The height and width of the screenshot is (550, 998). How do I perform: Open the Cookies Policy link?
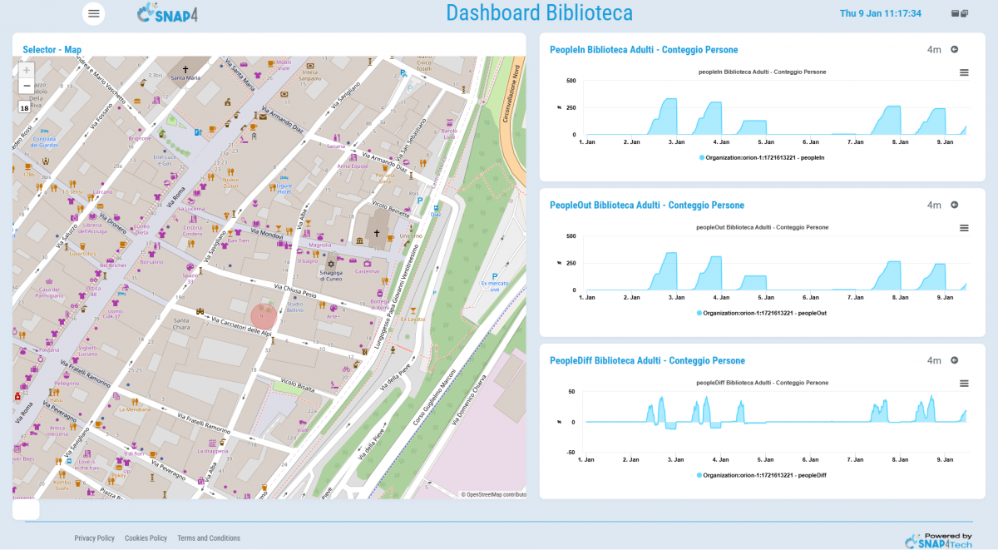click(146, 538)
